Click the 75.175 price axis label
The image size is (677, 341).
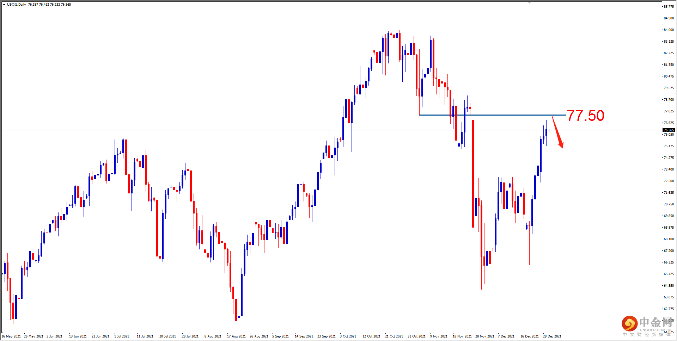(669, 146)
